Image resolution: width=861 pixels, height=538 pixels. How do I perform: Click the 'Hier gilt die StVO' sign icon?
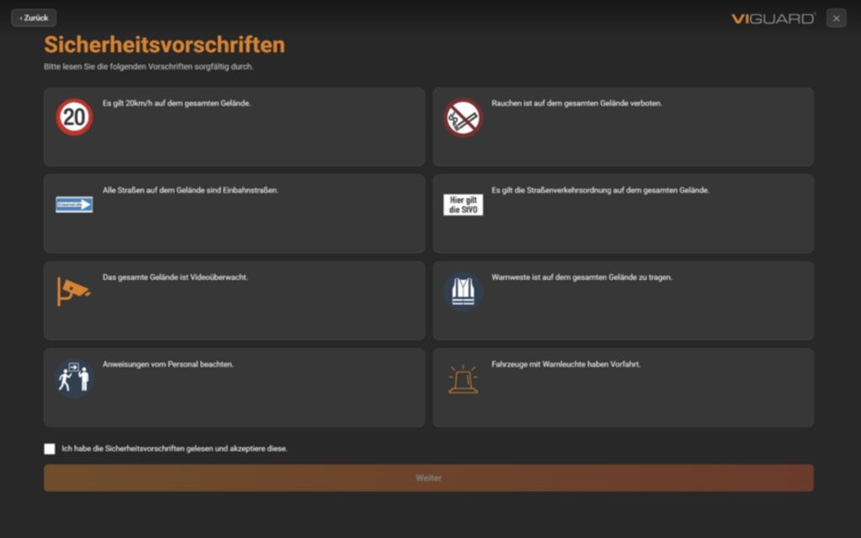click(x=463, y=204)
